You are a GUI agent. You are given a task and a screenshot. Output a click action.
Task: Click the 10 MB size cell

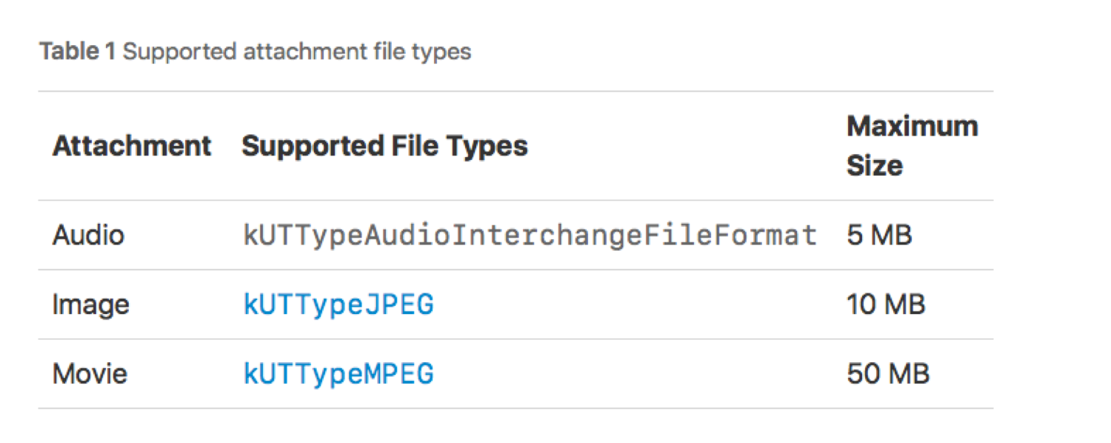(886, 304)
